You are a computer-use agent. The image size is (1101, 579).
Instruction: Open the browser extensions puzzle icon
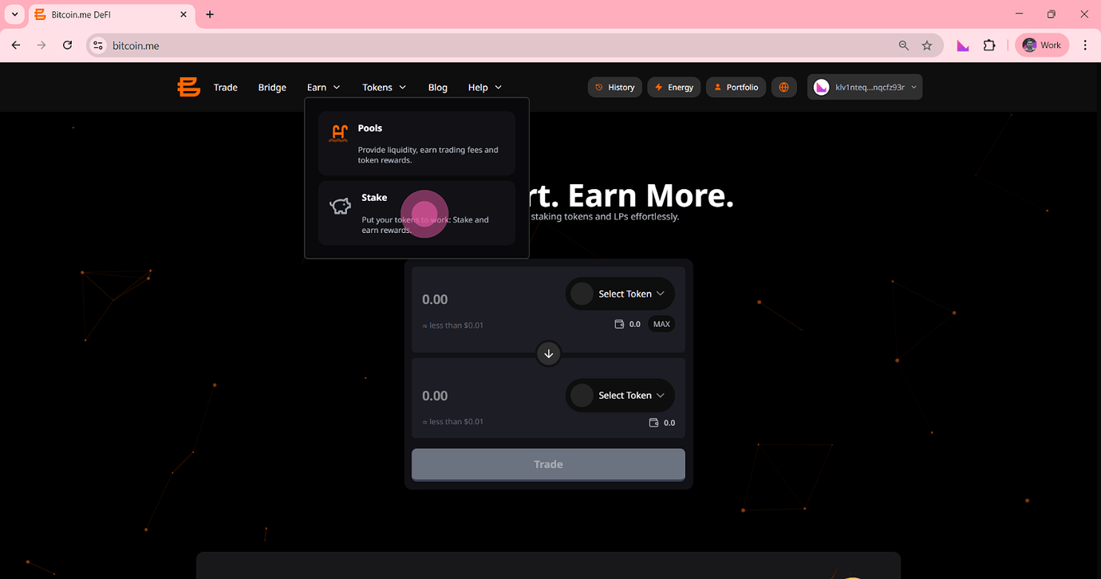tap(989, 45)
